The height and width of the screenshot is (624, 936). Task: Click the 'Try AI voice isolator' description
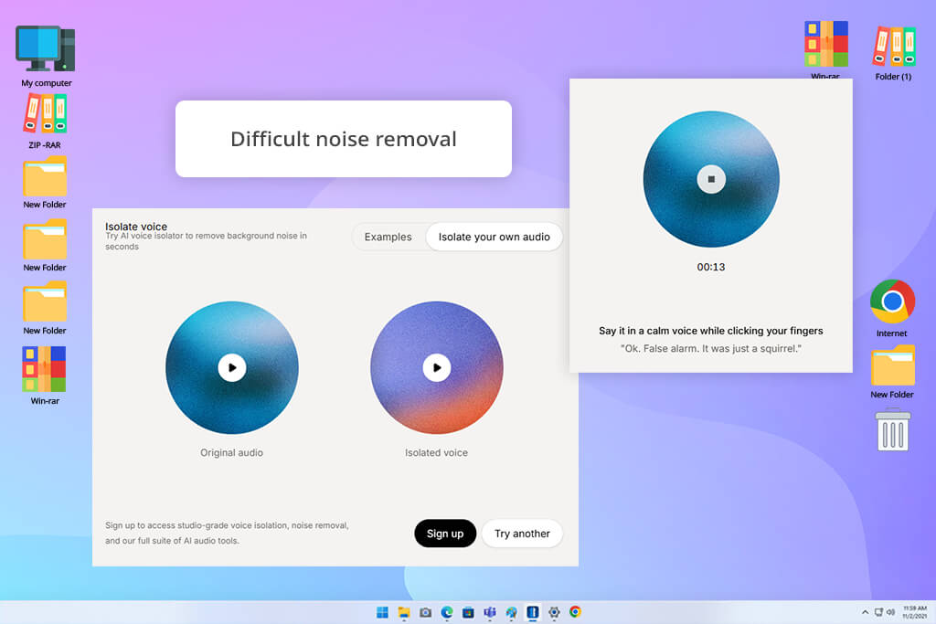point(206,241)
